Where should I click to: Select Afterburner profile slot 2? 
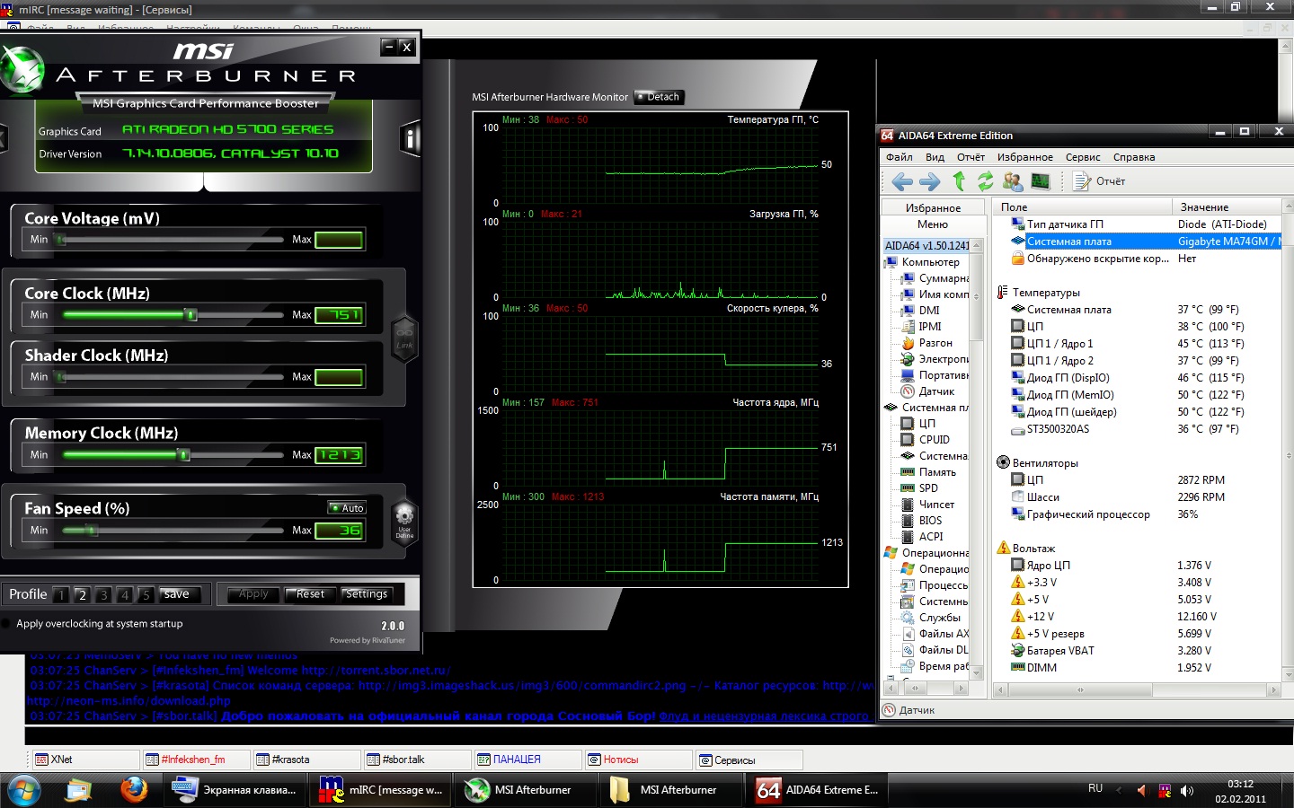[x=82, y=595]
